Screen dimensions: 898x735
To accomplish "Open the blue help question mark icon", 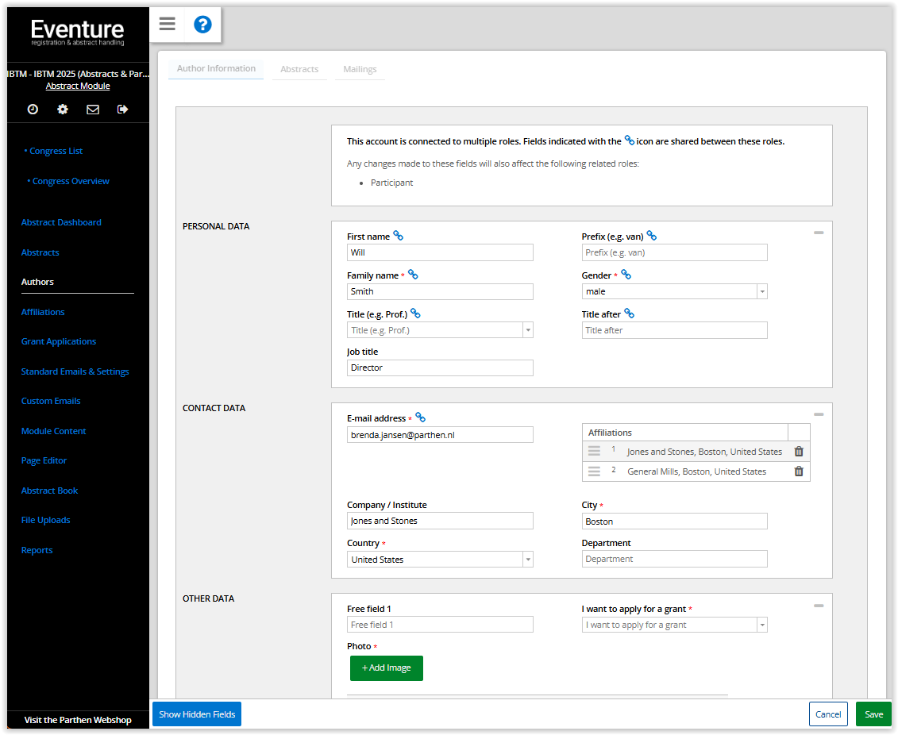I will pos(202,25).
